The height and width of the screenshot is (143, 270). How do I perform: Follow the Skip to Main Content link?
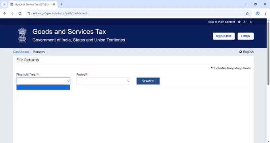click(222, 22)
